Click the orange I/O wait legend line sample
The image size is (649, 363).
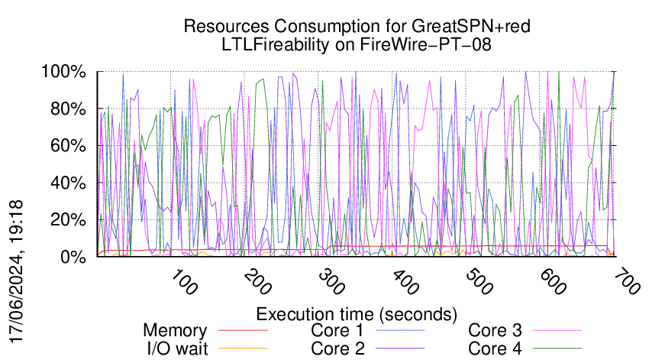243,348
